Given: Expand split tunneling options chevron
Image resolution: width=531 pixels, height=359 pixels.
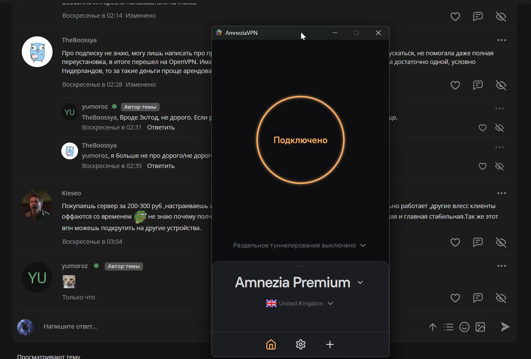Looking at the screenshot, I should 363,245.
